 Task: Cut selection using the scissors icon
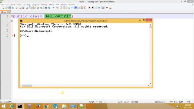(x=27, y=8)
